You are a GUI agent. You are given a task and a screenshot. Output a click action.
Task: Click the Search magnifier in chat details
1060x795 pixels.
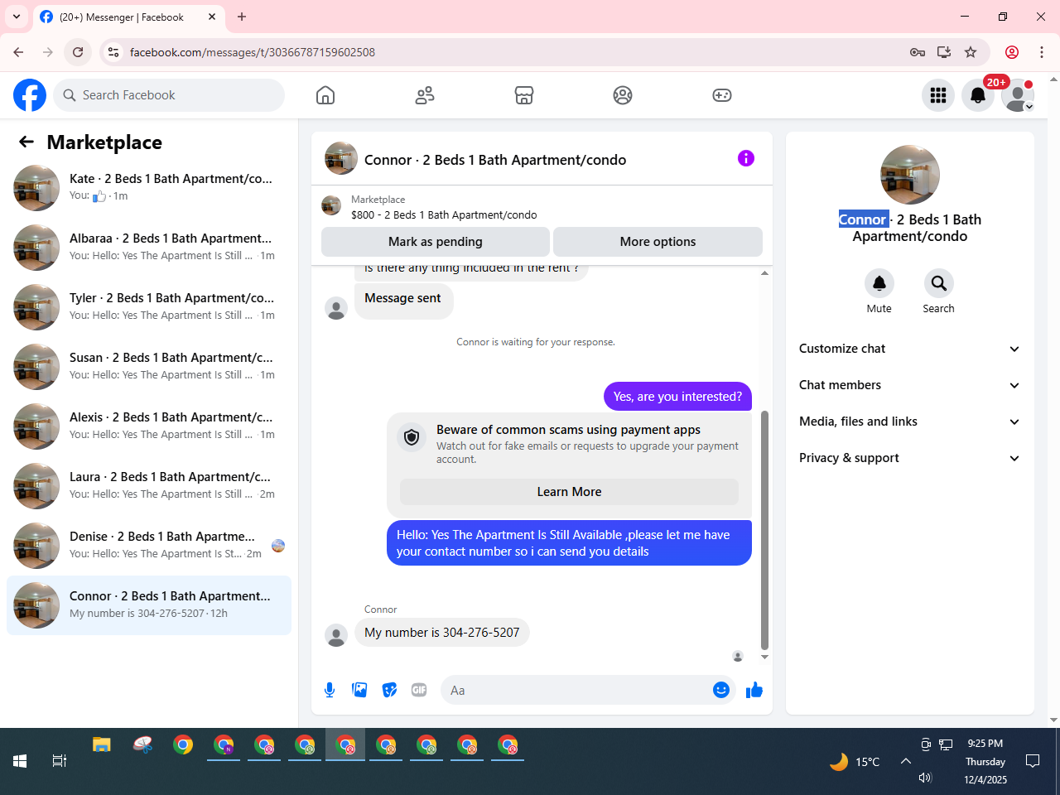(x=939, y=283)
